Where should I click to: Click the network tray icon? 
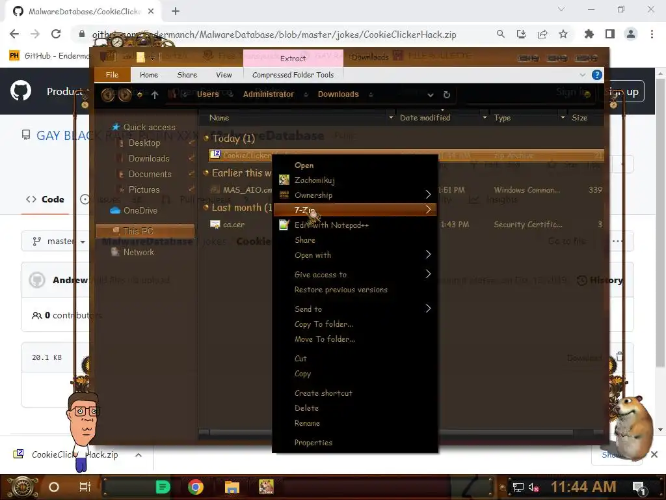pyautogui.click(x=518, y=487)
